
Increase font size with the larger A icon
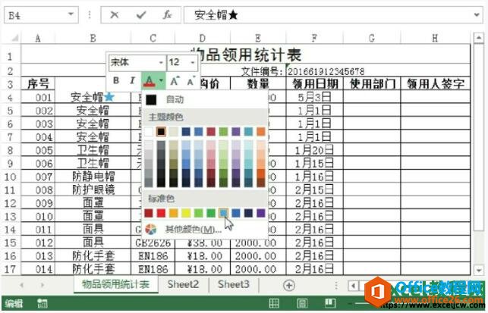click(175, 81)
